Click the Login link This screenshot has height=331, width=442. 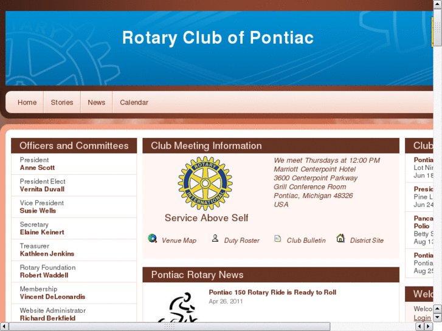(422, 318)
